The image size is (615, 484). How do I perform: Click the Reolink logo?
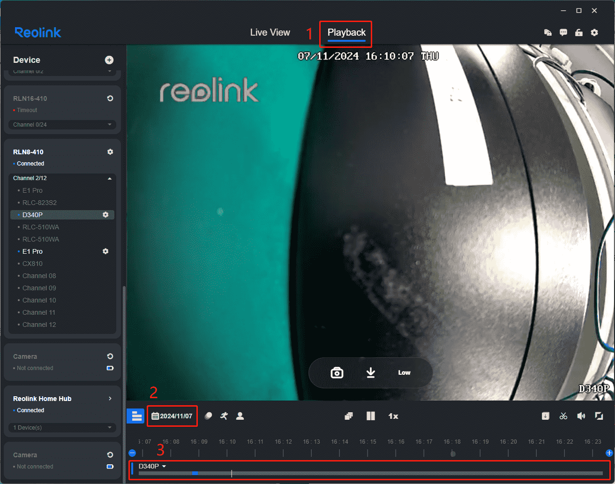pos(38,32)
